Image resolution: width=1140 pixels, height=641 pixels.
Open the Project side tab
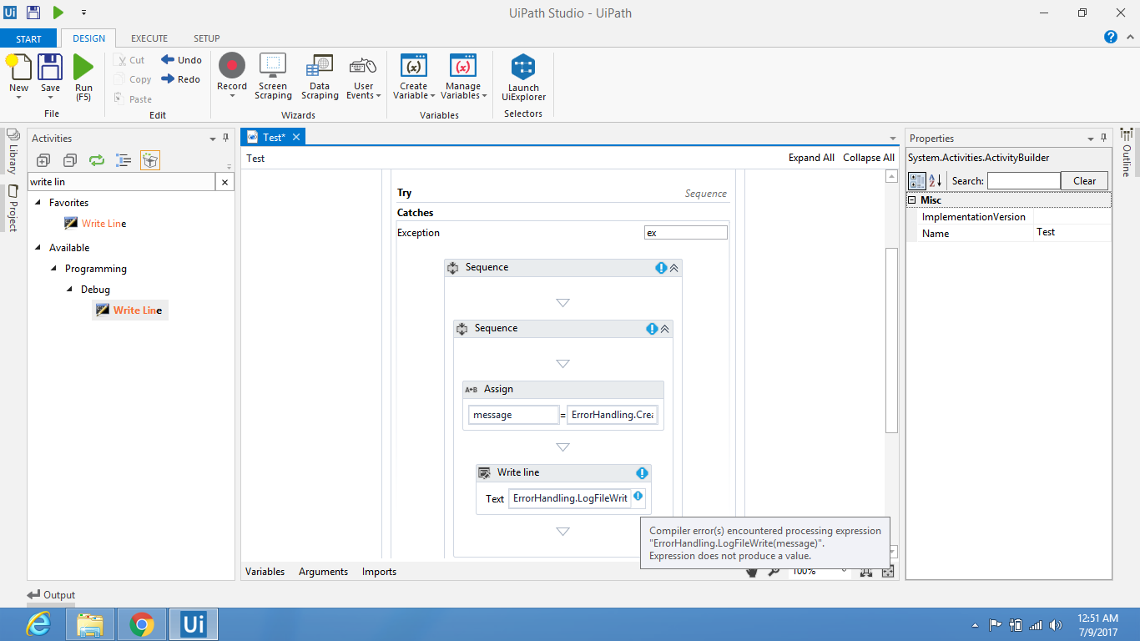pyautogui.click(x=13, y=208)
